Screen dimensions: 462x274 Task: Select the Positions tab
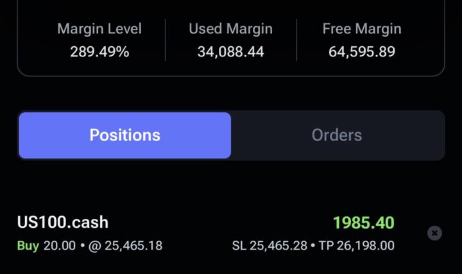click(125, 135)
